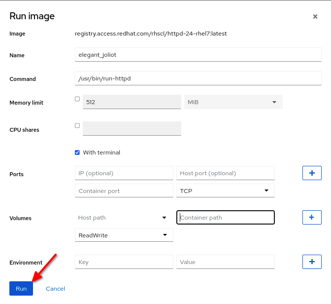Click the IP (optional) port field

(x=124, y=173)
